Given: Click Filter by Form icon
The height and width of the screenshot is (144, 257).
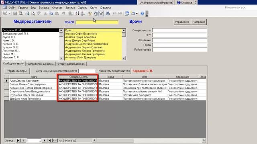Looking at the screenshot, I should pos(96,13).
